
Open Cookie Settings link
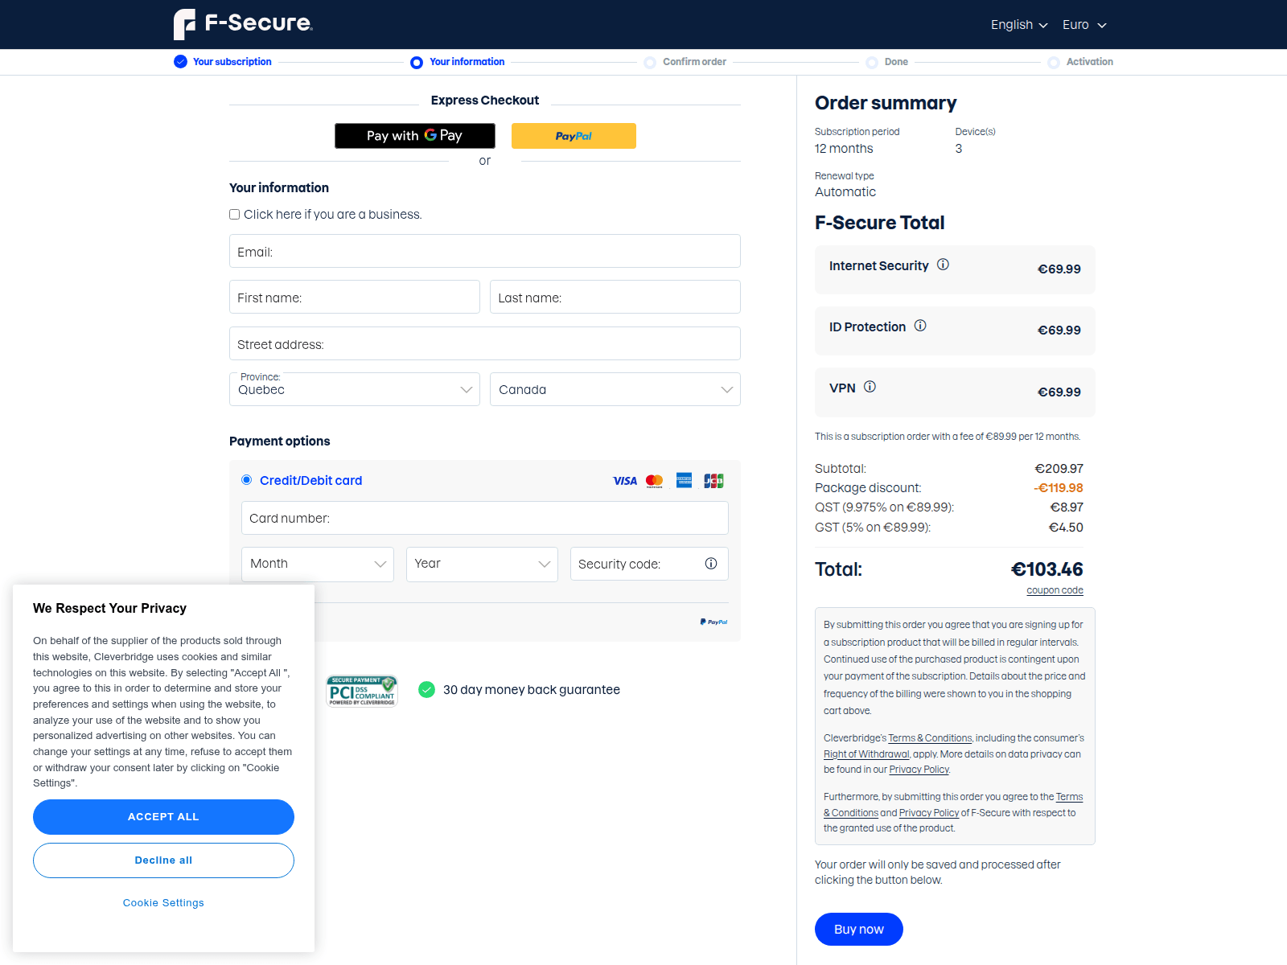pyautogui.click(x=163, y=903)
